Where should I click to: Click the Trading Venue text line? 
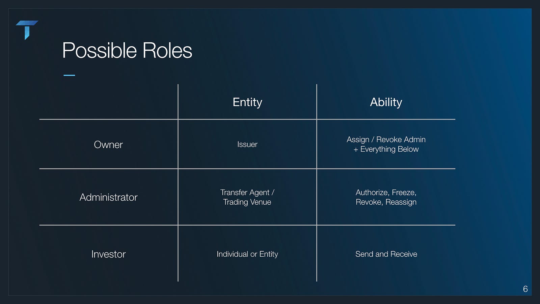point(247,202)
